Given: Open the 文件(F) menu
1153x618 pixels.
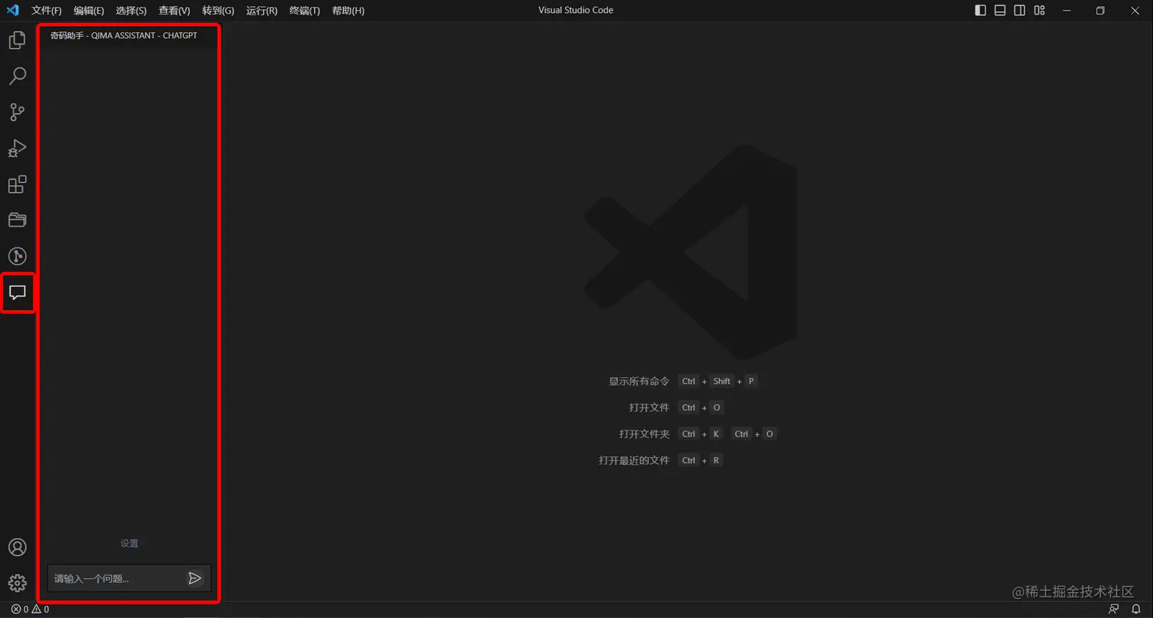Looking at the screenshot, I should tap(47, 11).
